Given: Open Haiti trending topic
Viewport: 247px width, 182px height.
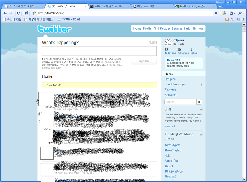Looking at the screenshot, I should pyautogui.click(x=168, y=156).
